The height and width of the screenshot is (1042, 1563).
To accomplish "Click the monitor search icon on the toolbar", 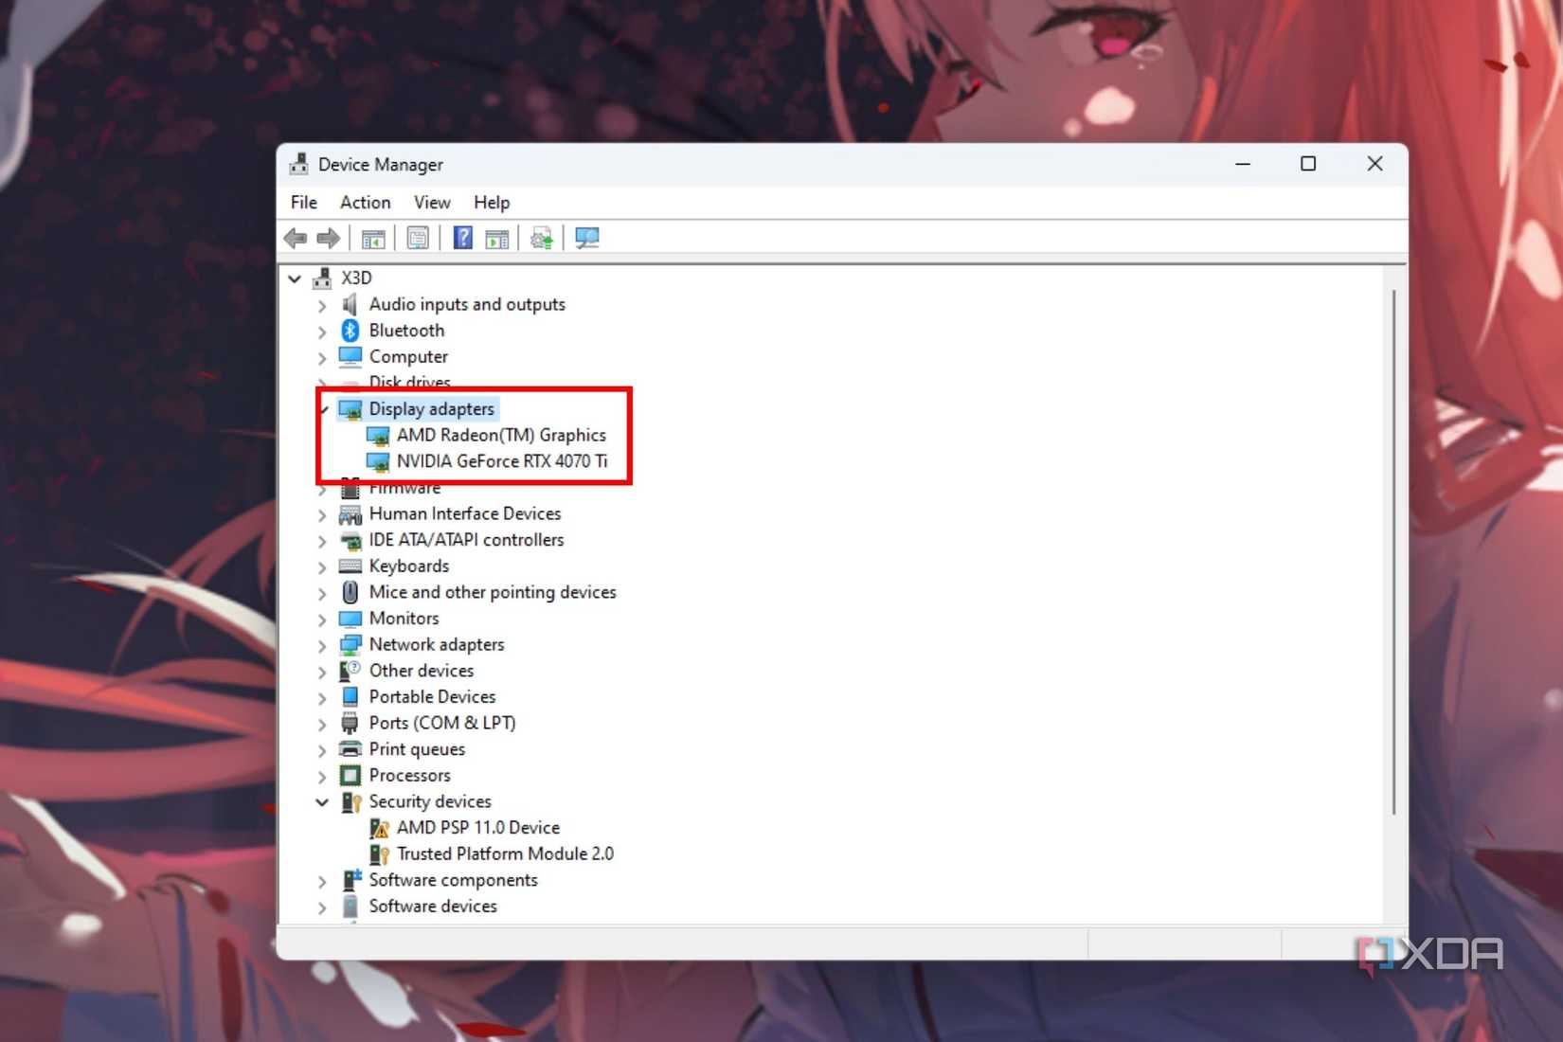I will click(587, 238).
